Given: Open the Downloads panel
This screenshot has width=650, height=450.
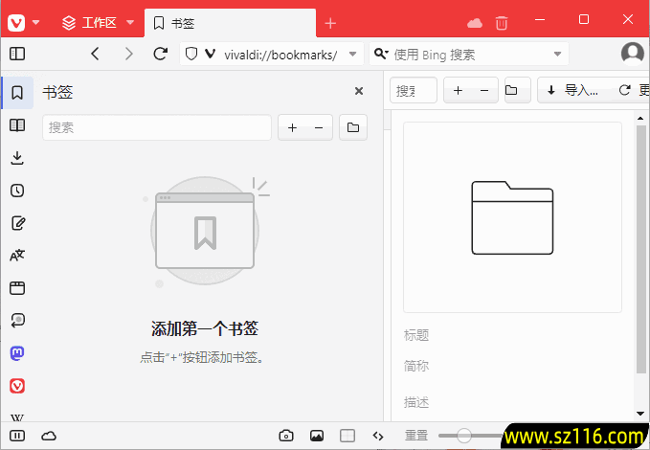Looking at the screenshot, I should click(x=17, y=158).
